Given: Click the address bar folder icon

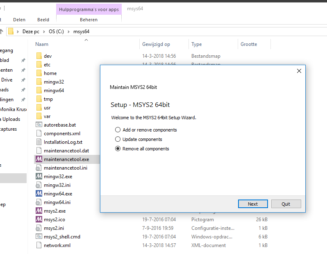Looking at the screenshot, I should coord(11,31).
